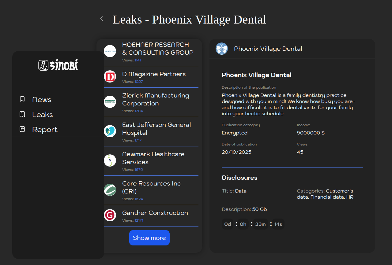Image resolution: width=392 pixels, height=265 pixels.
Task: Click the Hoehner Research logo
Action: (x=110, y=51)
